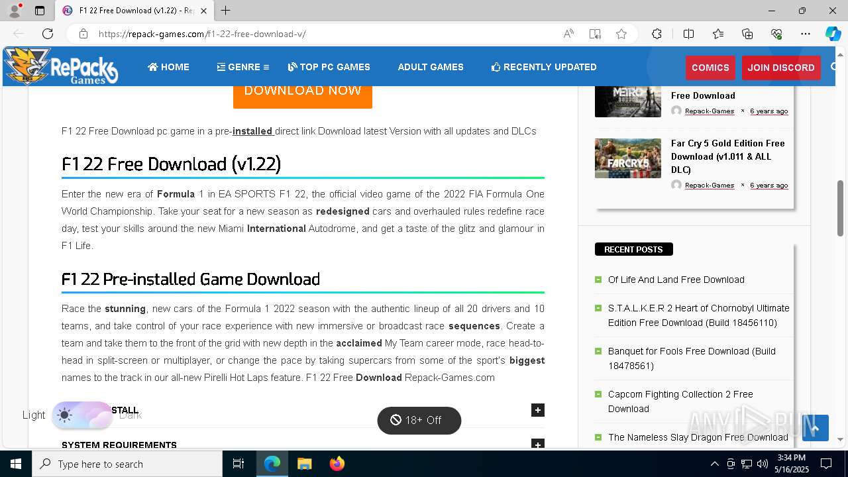
Task: Open Browser essentials icon
Action: [x=776, y=34]
